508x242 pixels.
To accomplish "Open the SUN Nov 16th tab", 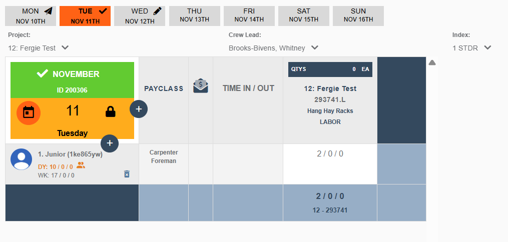I will (358, 16).
